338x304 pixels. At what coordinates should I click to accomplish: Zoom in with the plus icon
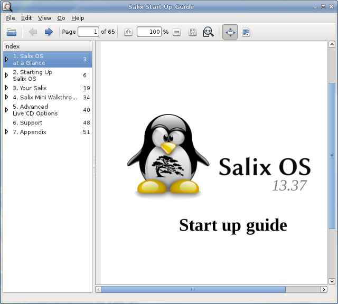click(x=128, y=32)
